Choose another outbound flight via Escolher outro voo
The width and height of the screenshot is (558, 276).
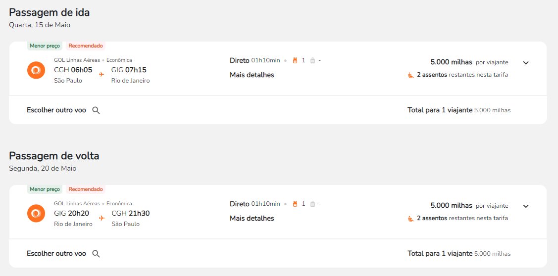(56, 110)
